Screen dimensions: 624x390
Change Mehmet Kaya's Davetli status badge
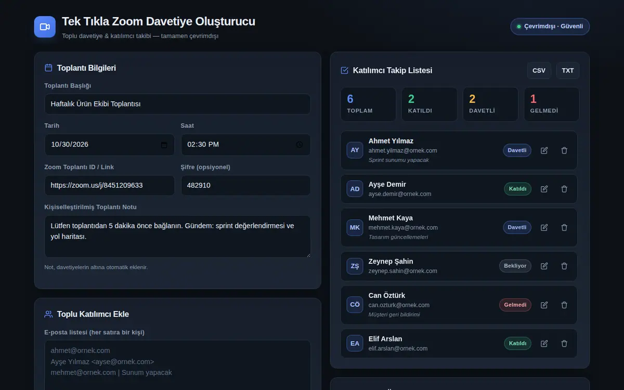[x=517, y=227]
